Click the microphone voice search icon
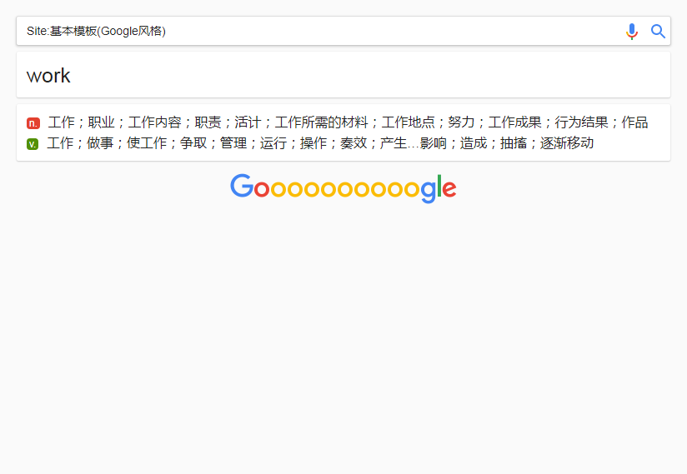The image size is (687, 474). [632, 32]
